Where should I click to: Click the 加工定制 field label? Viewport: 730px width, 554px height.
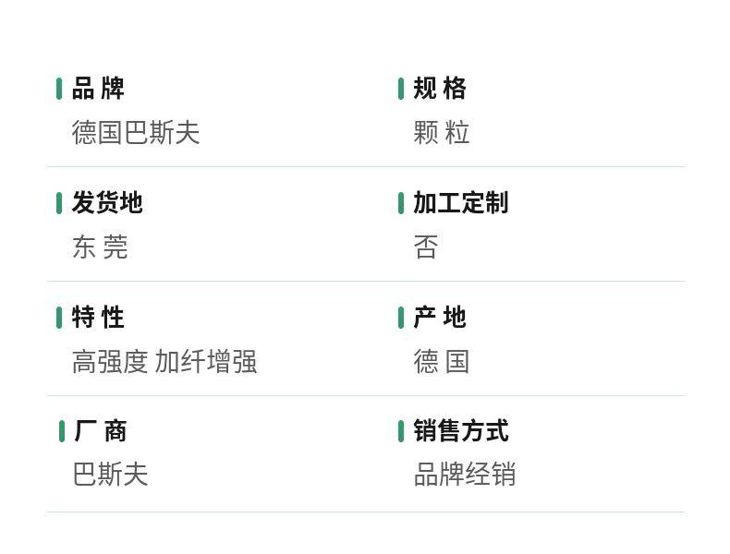pos(460,203)
